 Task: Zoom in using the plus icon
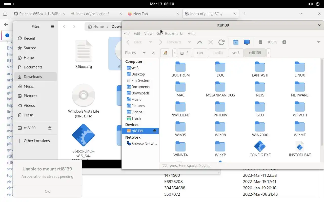coord(284,42)
